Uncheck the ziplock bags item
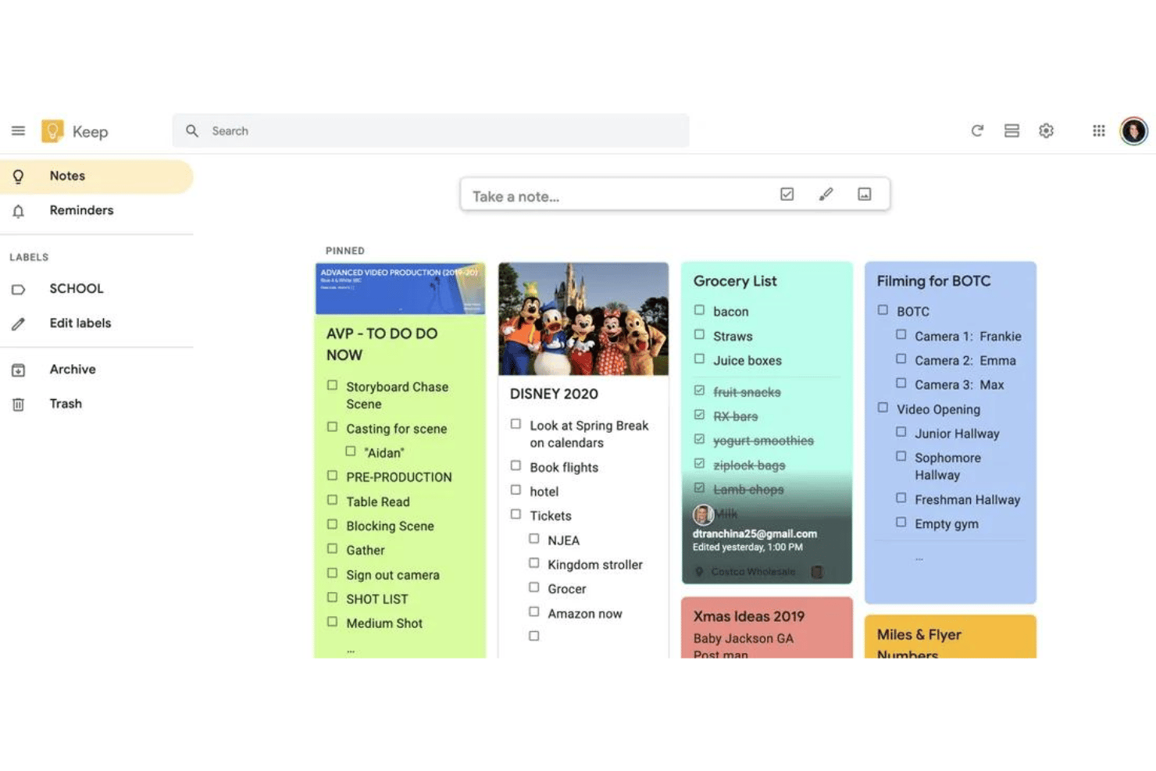 pyautogui.click(x=699, y=463)
